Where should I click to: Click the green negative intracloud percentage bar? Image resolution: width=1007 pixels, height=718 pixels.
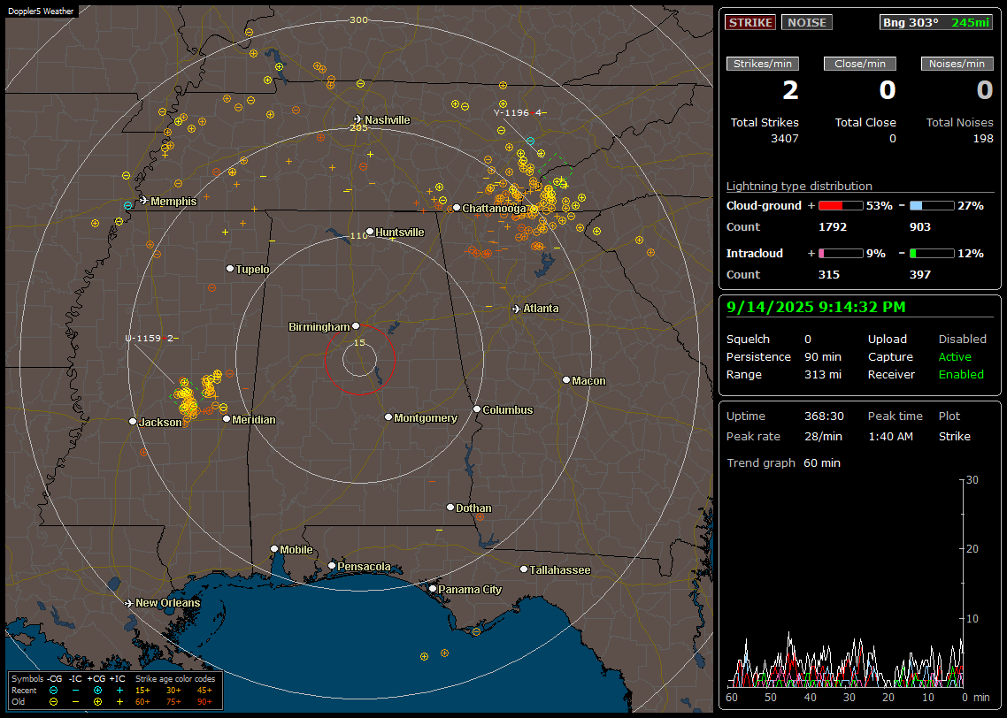click(932, 254)
